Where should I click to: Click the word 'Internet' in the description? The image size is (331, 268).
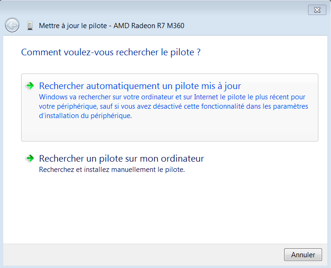pos(206,97)
